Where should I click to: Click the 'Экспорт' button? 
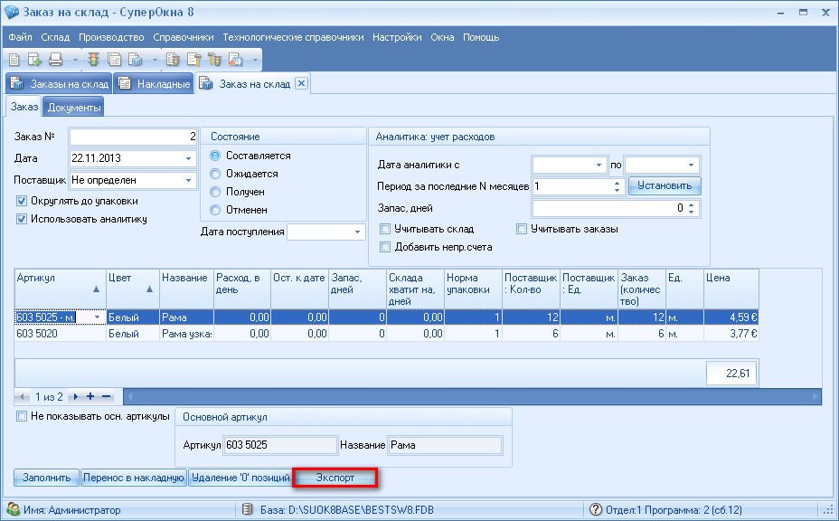335,478
